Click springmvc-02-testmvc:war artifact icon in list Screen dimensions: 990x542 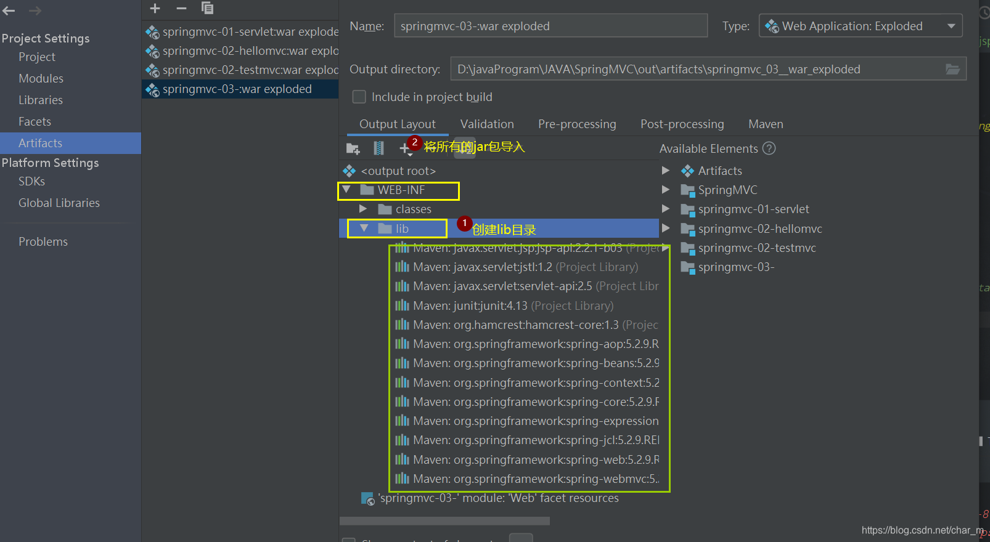[x=152, y=70]
